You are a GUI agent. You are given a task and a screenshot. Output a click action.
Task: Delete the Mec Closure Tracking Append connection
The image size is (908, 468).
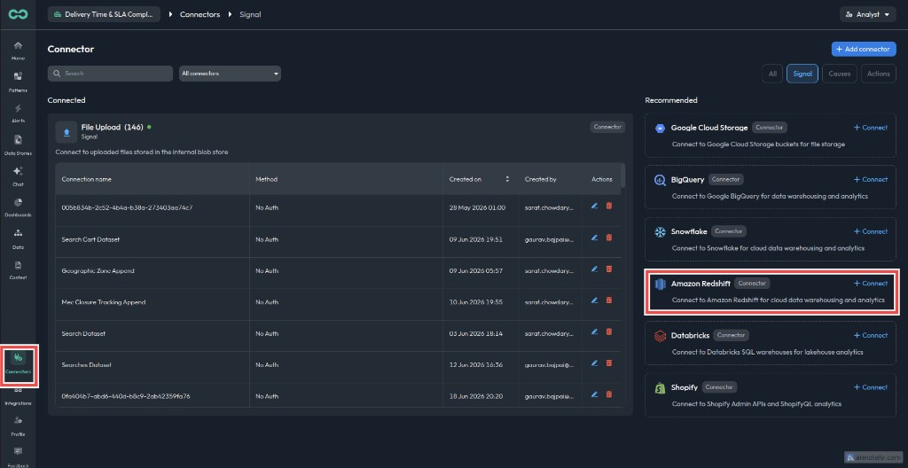tap(608, 300)
